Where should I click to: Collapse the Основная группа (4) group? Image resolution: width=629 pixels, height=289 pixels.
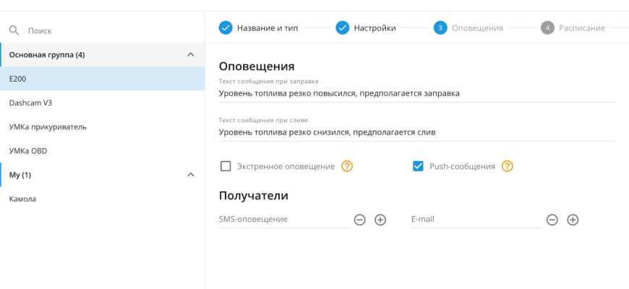pos(190,55)
